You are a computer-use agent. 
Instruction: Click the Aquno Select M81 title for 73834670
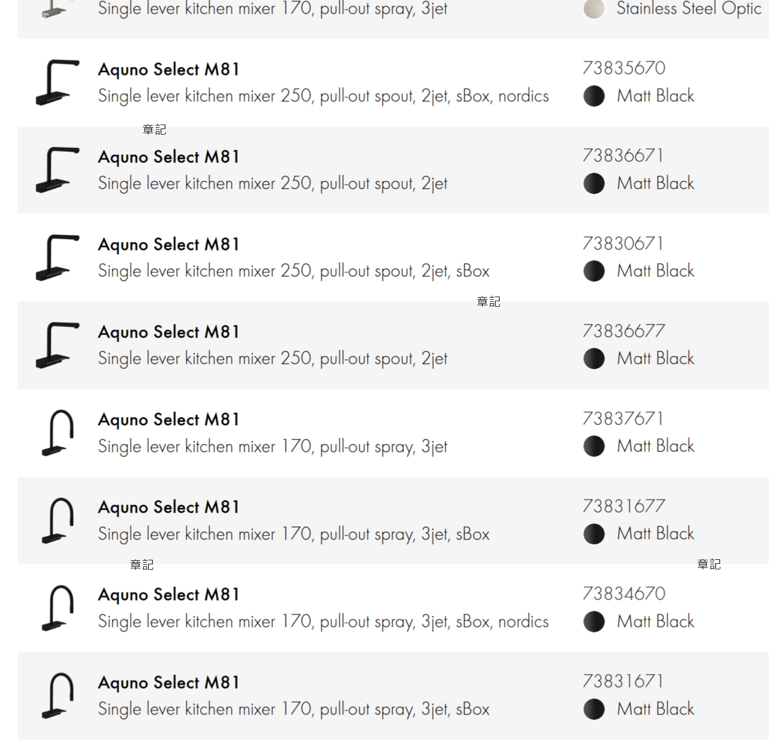168,595
